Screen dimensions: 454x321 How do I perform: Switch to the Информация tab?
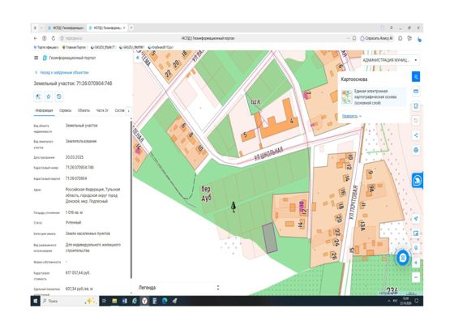click(44, 110)
